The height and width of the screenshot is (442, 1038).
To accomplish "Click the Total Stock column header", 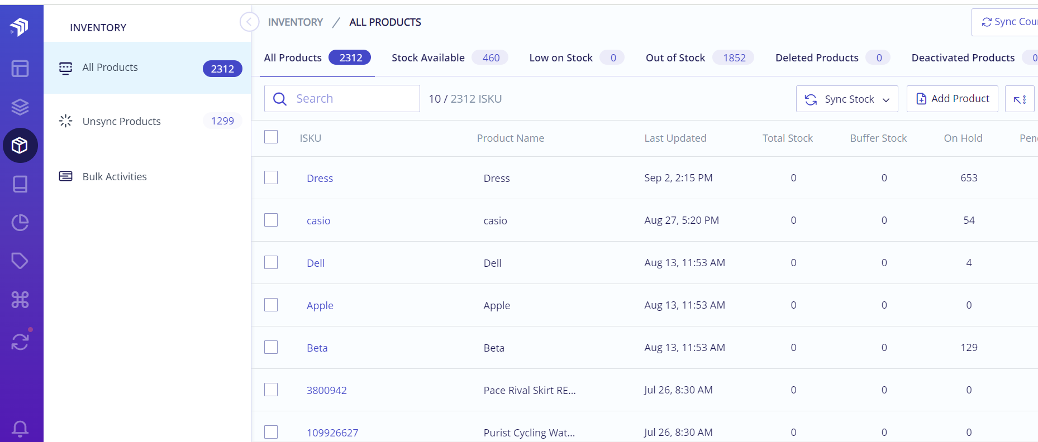I will 788,138.
